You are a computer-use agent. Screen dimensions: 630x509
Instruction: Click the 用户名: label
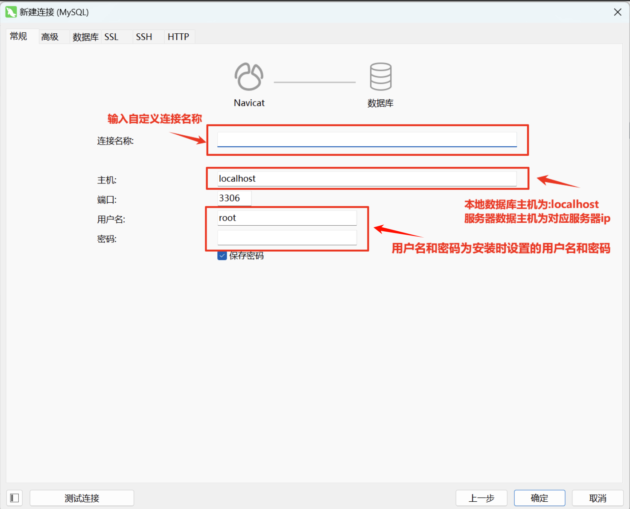[x=111, y=219]
